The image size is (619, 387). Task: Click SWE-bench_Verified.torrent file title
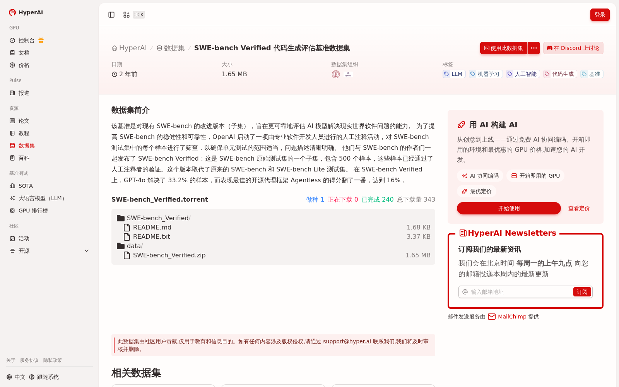pyautogui.click(x=159, y=199)
